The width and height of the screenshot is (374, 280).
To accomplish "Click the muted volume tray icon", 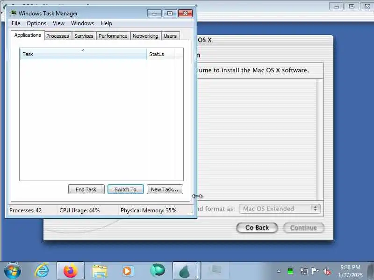I will [x=326, y=271].
